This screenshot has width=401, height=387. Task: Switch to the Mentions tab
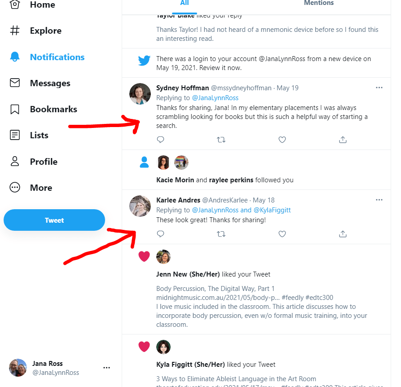click(x=319, y=3)
